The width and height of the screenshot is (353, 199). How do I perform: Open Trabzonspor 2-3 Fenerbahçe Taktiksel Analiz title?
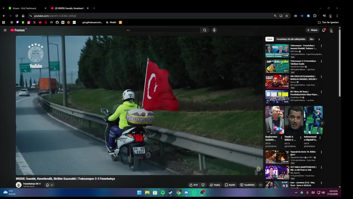click(303, 62)
